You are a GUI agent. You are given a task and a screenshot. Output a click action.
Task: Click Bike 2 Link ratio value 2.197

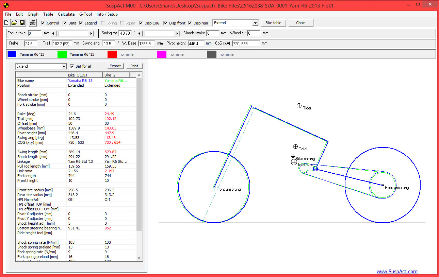pos(110,171)
